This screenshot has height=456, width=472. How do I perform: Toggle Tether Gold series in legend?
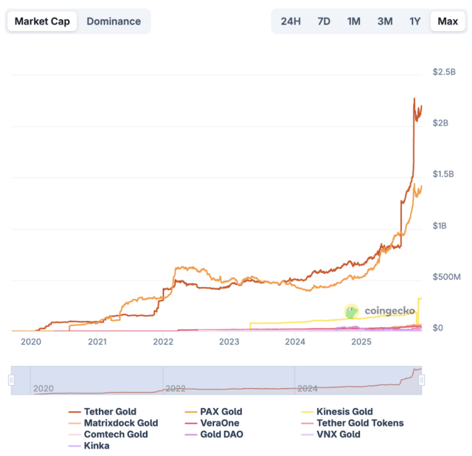(x=110, y=412)
